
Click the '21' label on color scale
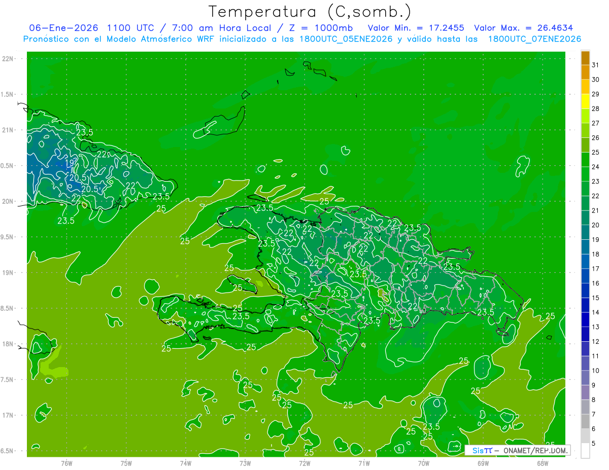click(596, 210)
